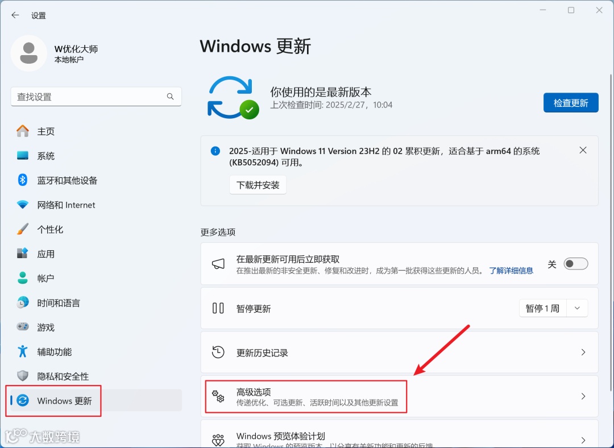This screenshot has width=614, height=448.
Task: Open 蓝牙和其他设备 settings
Action: coord(96,180)
